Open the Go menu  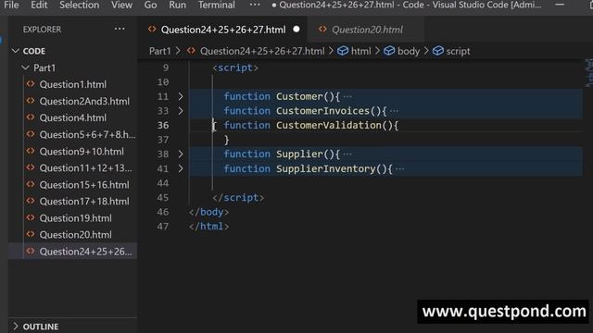(150, 5)
